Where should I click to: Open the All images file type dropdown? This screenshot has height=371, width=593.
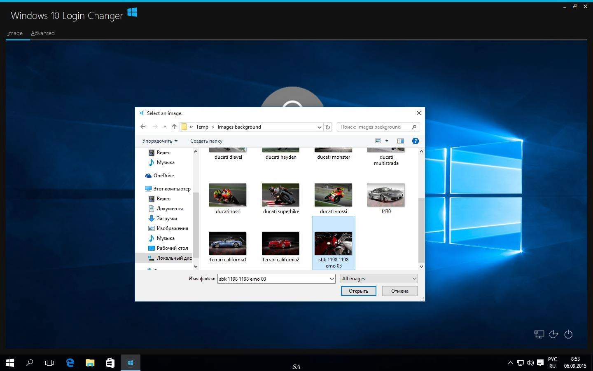[x=379, y=279]
